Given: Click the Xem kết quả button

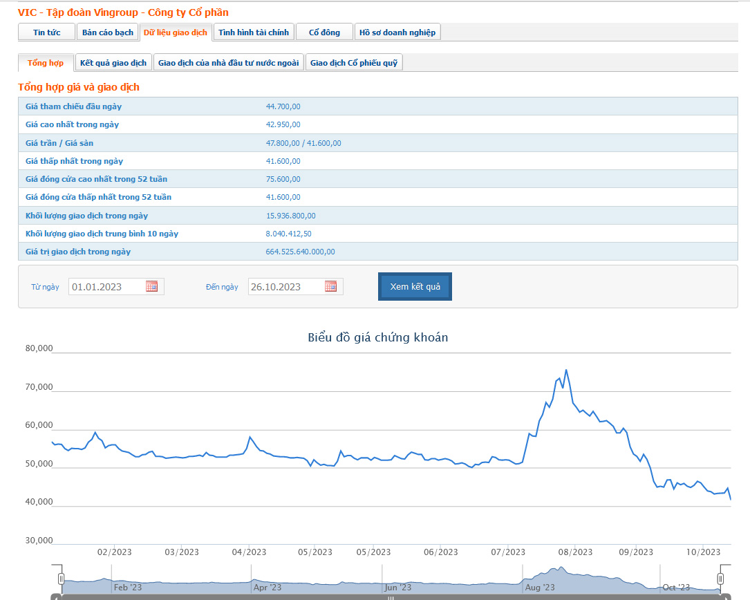Looking at the screenshot, I should pyautogui.click(x=415, y=286).
